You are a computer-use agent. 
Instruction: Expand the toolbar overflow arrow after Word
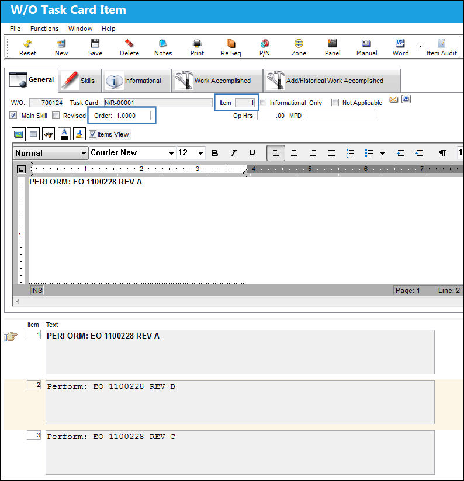click(x=420, y=46)
